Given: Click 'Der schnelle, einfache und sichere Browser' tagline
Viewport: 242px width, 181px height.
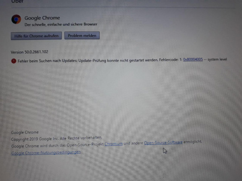Looking at the screenshot, I should click(x=61, y=25).
